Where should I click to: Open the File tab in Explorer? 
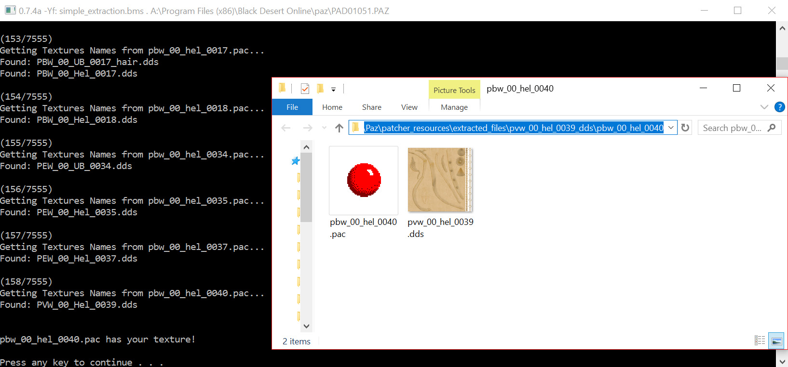click(x=292, y=107)
